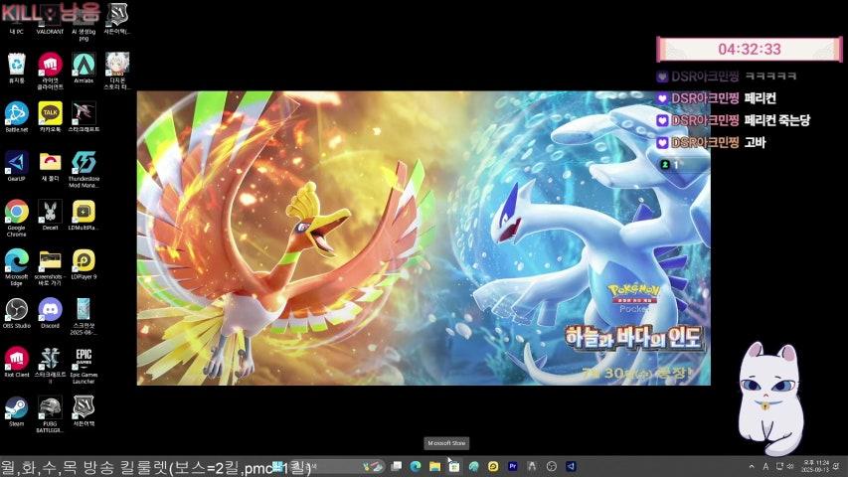848x477 pixels.
Task: Toggle the IME language indicator A
Action: tap(765, 466)
